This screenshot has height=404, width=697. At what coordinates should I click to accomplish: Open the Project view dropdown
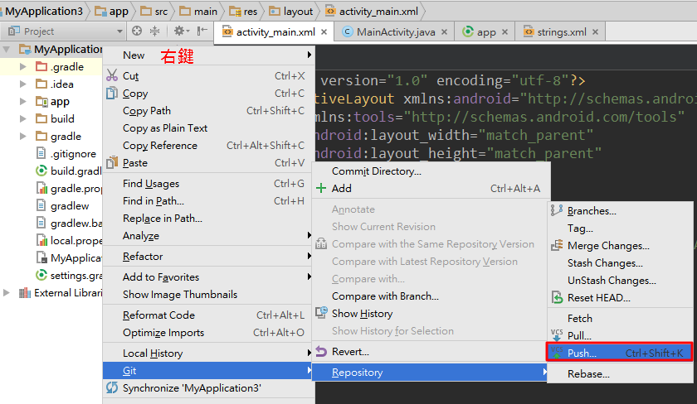pyautogui.click(x=119, y=31)
